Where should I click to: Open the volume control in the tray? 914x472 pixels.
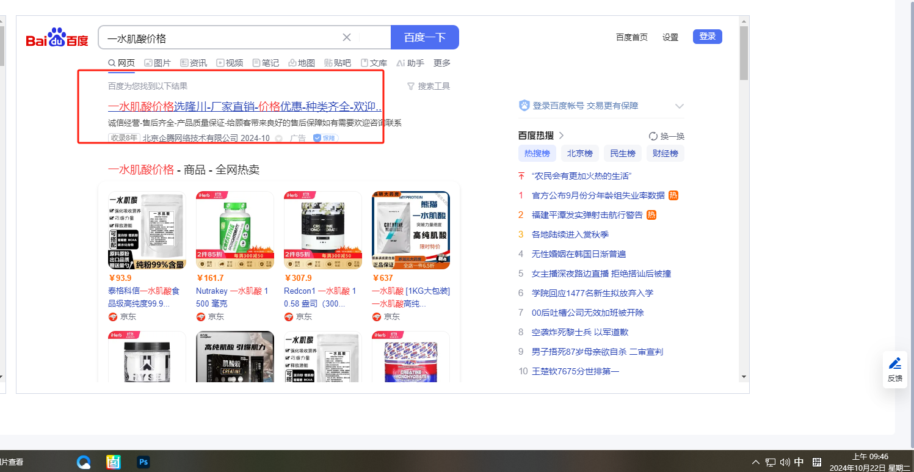point(785,462)
